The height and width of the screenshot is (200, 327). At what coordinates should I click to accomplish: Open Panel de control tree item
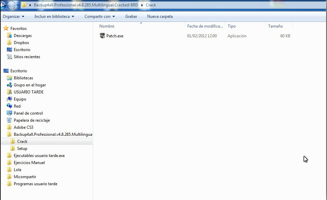click(x=28, y=113)
